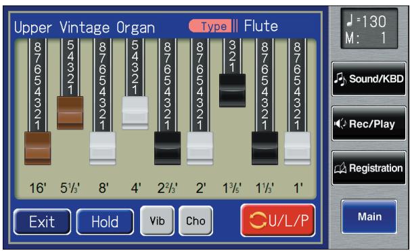The image size is (410, 251).
Task: Click the 1' footage label
Action: point(298,188)
